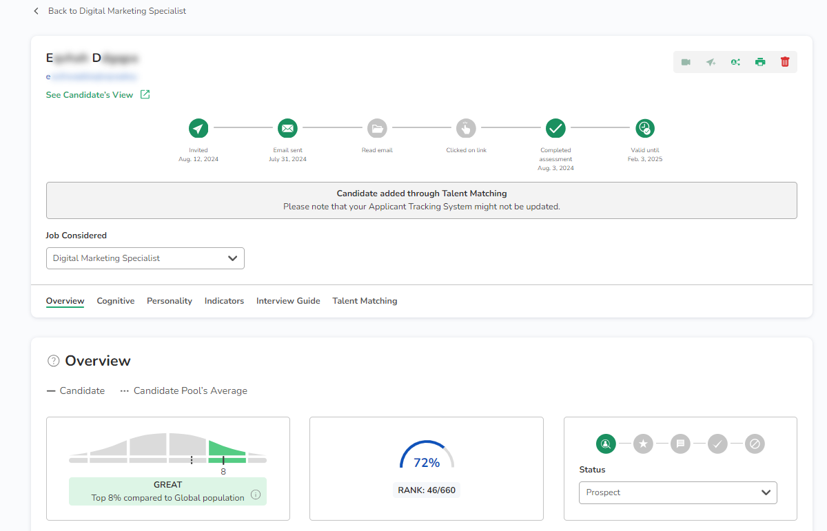
Task: Select the rejected slashed-circle status step
Action: tap(755, 444)
